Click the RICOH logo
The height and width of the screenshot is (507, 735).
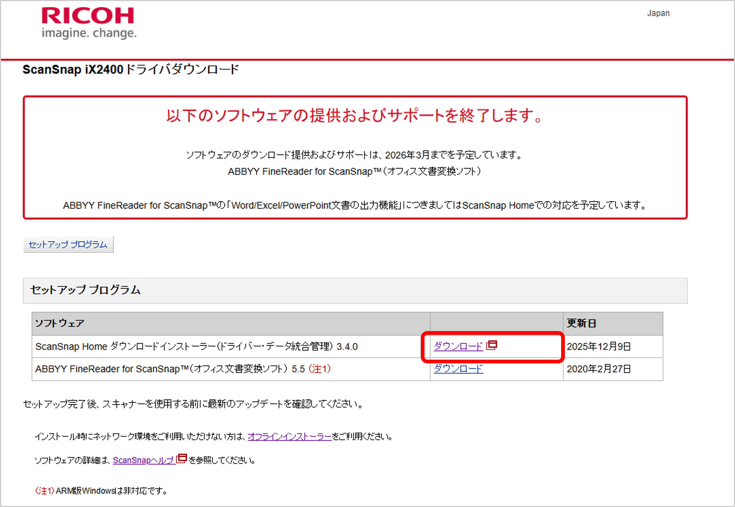coord(87,16)
